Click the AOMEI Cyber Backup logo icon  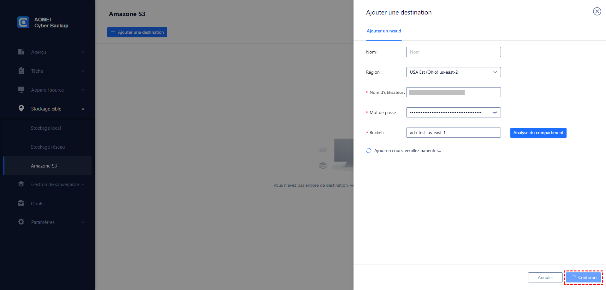(23, 22)
